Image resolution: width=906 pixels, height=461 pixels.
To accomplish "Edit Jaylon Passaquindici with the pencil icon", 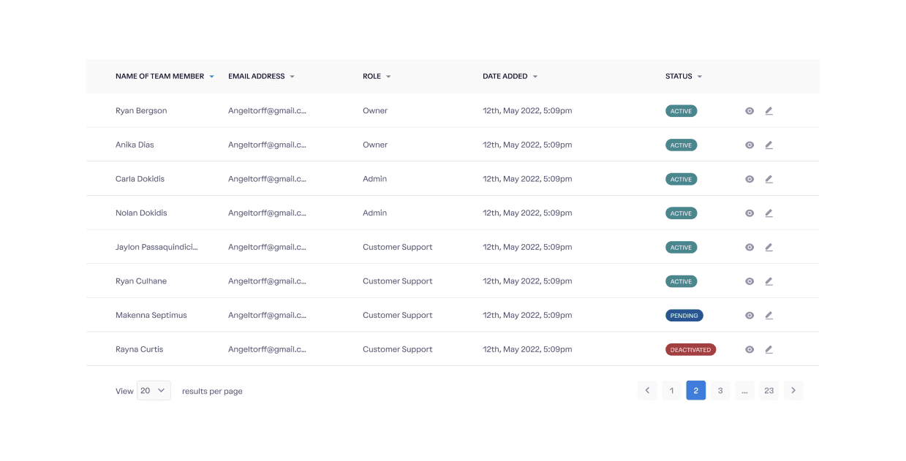I will click(x=769, y=248).
